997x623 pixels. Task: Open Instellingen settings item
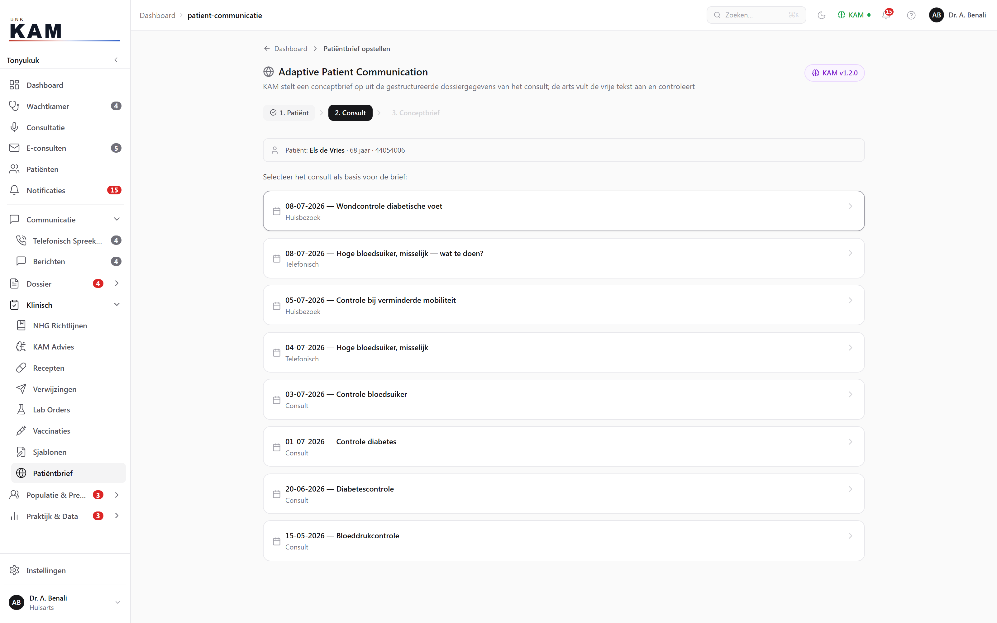(65, 570)
